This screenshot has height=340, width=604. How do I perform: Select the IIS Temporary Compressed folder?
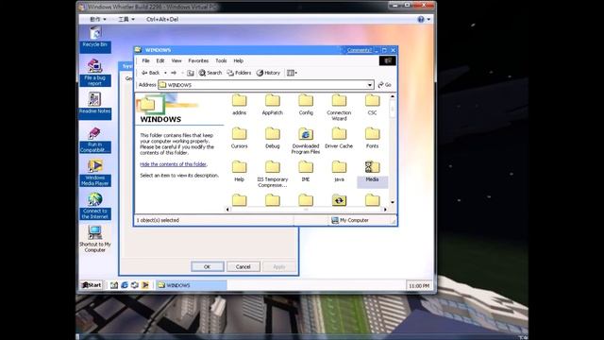click(x=273, y=174)
